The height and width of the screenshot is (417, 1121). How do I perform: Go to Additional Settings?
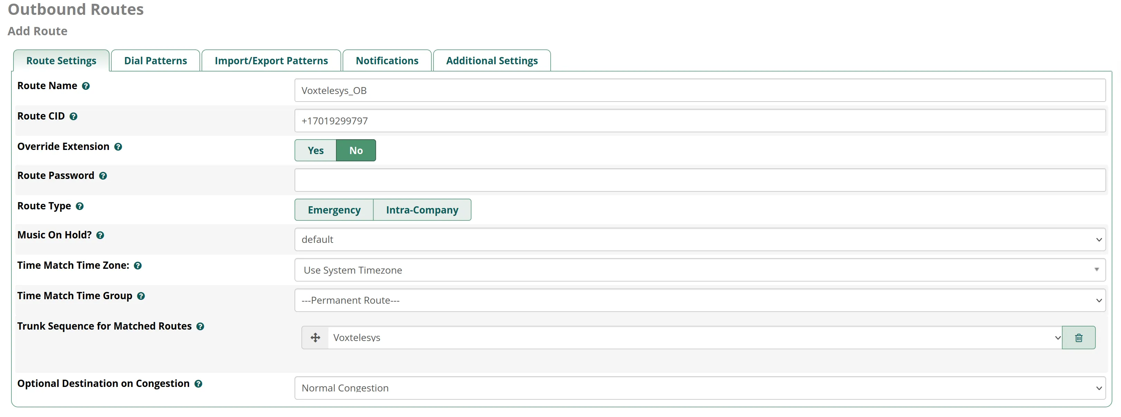pyautogui.click(x=492, y=60)
